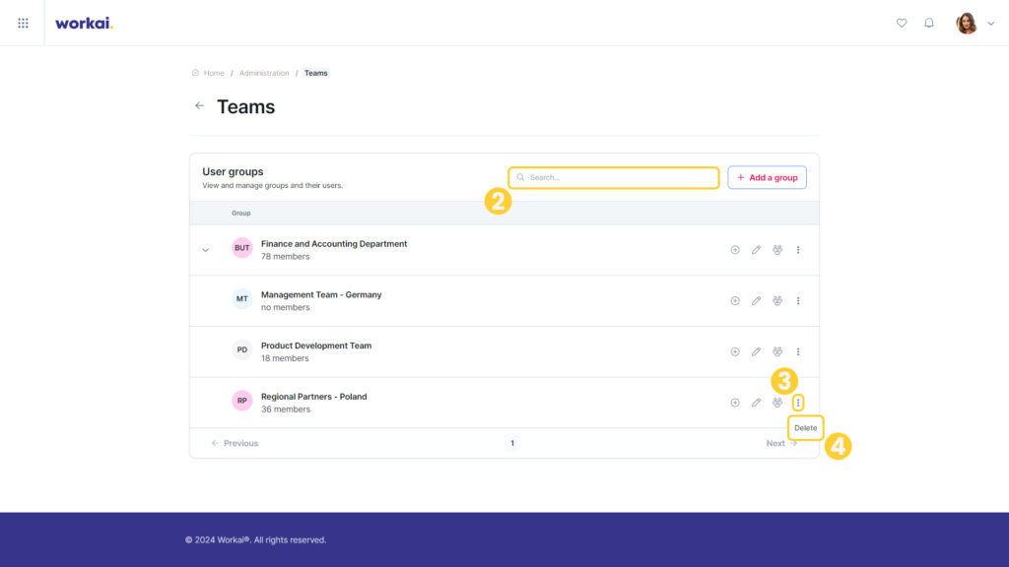Screen dimensions: 1009x567
Task: Expand Finance and Accounting Department row chevron
Action: [x=205, y=250]
